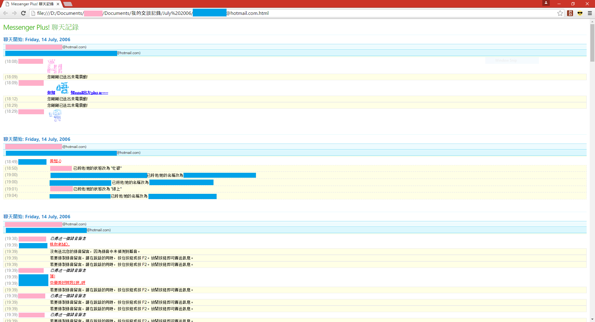This screenshot has width=595, height=322.
Task: Open the 21/23 calendar extension icon
Action: click(570, 13)
